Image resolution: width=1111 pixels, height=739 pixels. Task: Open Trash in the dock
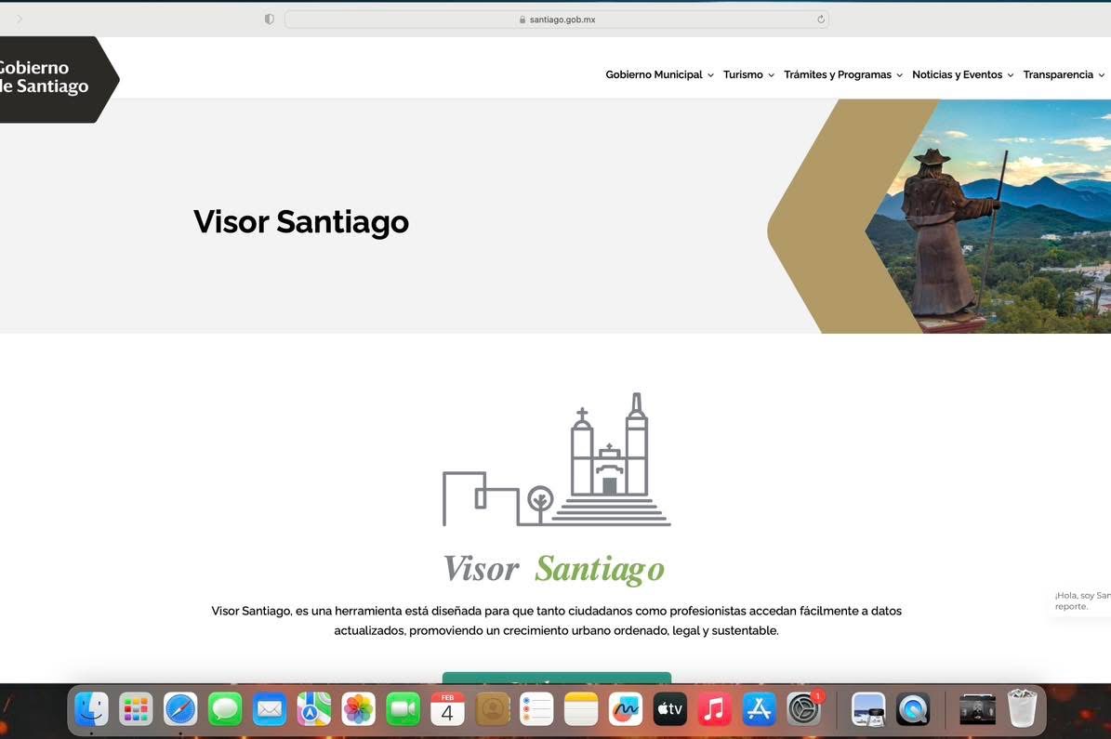click(x=1022, y=709)
